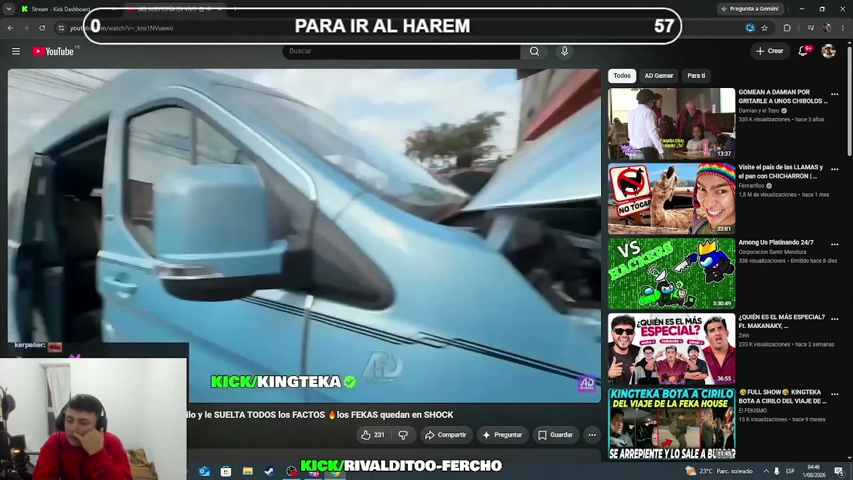Open options for FULL SHOW KINGTEKA video

coord(834,394)
